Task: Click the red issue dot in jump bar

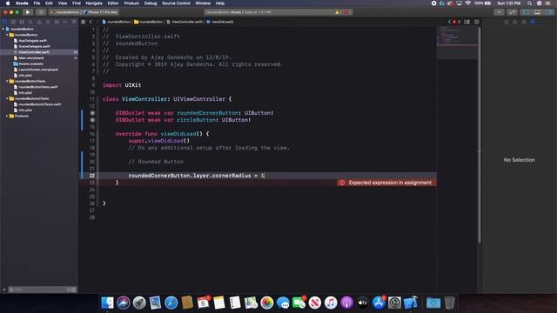Action: pyautogui.click(x=454, y=22)
